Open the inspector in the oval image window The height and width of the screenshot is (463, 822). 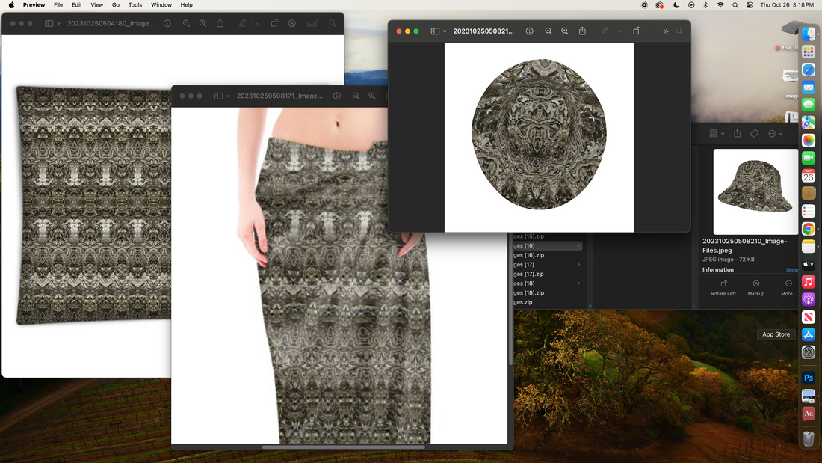[529, 31]
